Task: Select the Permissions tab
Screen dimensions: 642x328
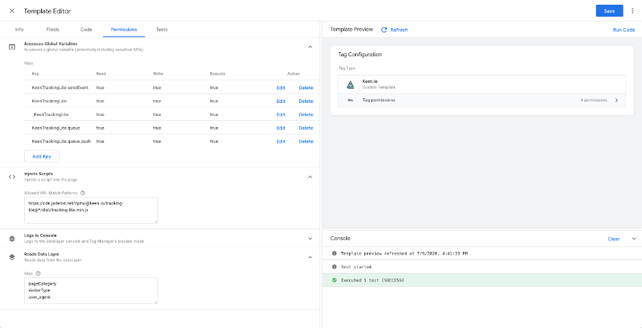Action: pos(124,30)
